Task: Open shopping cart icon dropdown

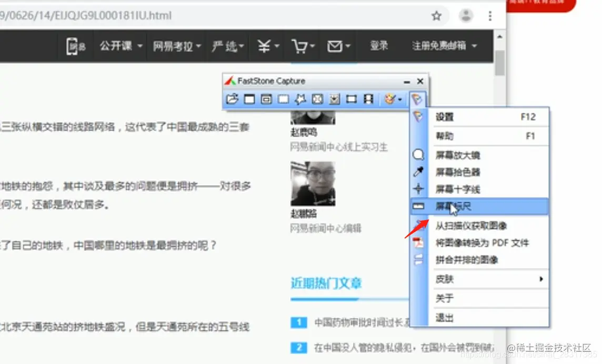Action: [303, 46]
